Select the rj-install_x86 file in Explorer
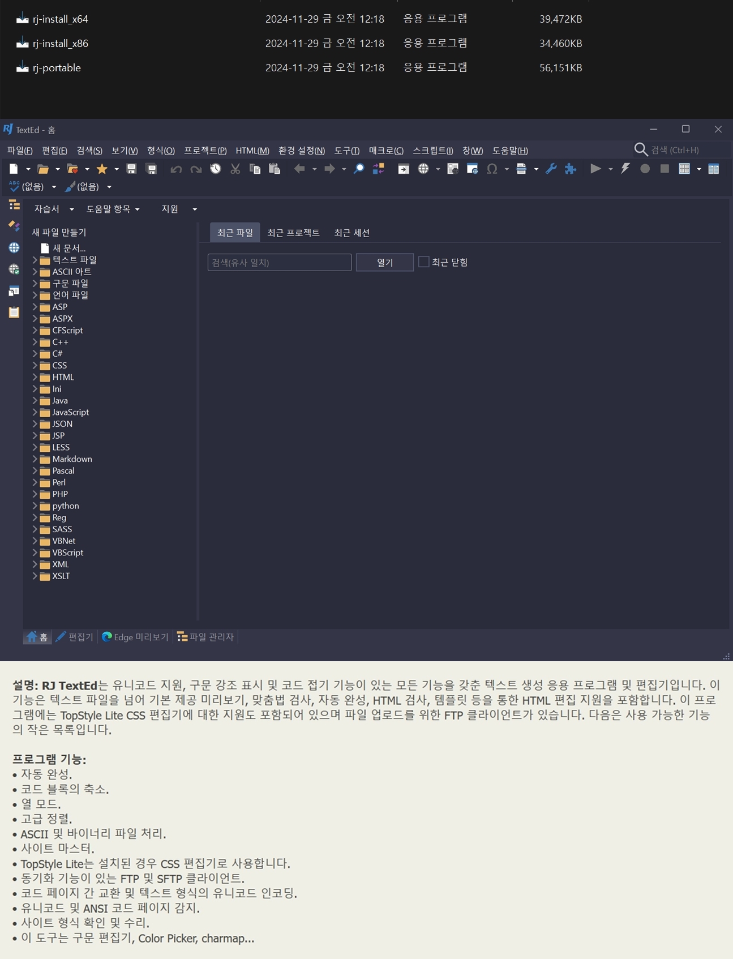The height and width of the screenshot is (959, 733). pyautogui.click(x=61, y=43)
